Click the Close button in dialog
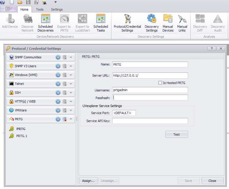The width and height of the screenshot is (229, 189). point(212,181)
